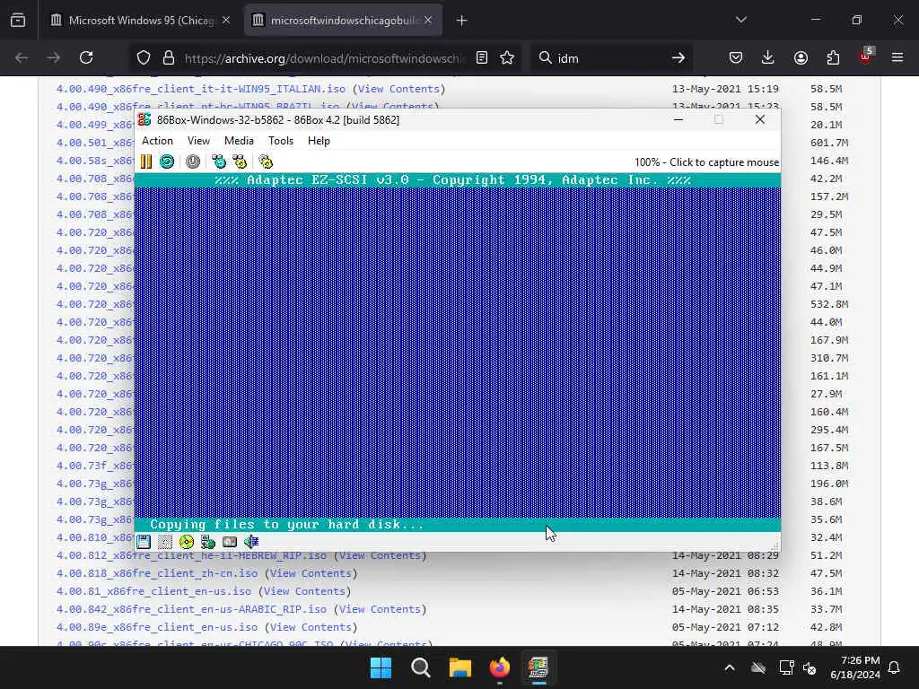Screen dimensions: 919x689
Task: Open 86Box settings via the gear toolbar icon
Action: 266,161
